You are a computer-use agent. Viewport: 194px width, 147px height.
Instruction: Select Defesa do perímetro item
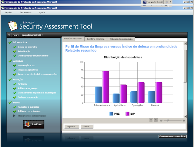pos(27,47)
